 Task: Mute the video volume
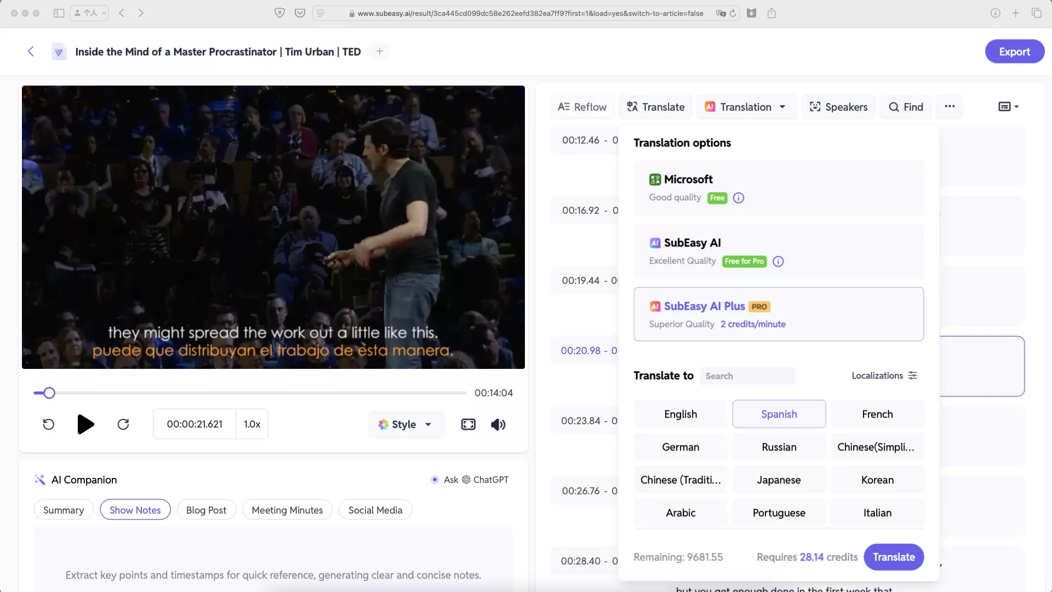pyautogui.click(x=498, y=424)
